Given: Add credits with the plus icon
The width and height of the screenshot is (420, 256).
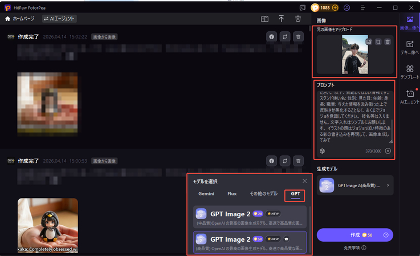Looking at the screenshot, I should pyautogui.click(x=335, y=8).
